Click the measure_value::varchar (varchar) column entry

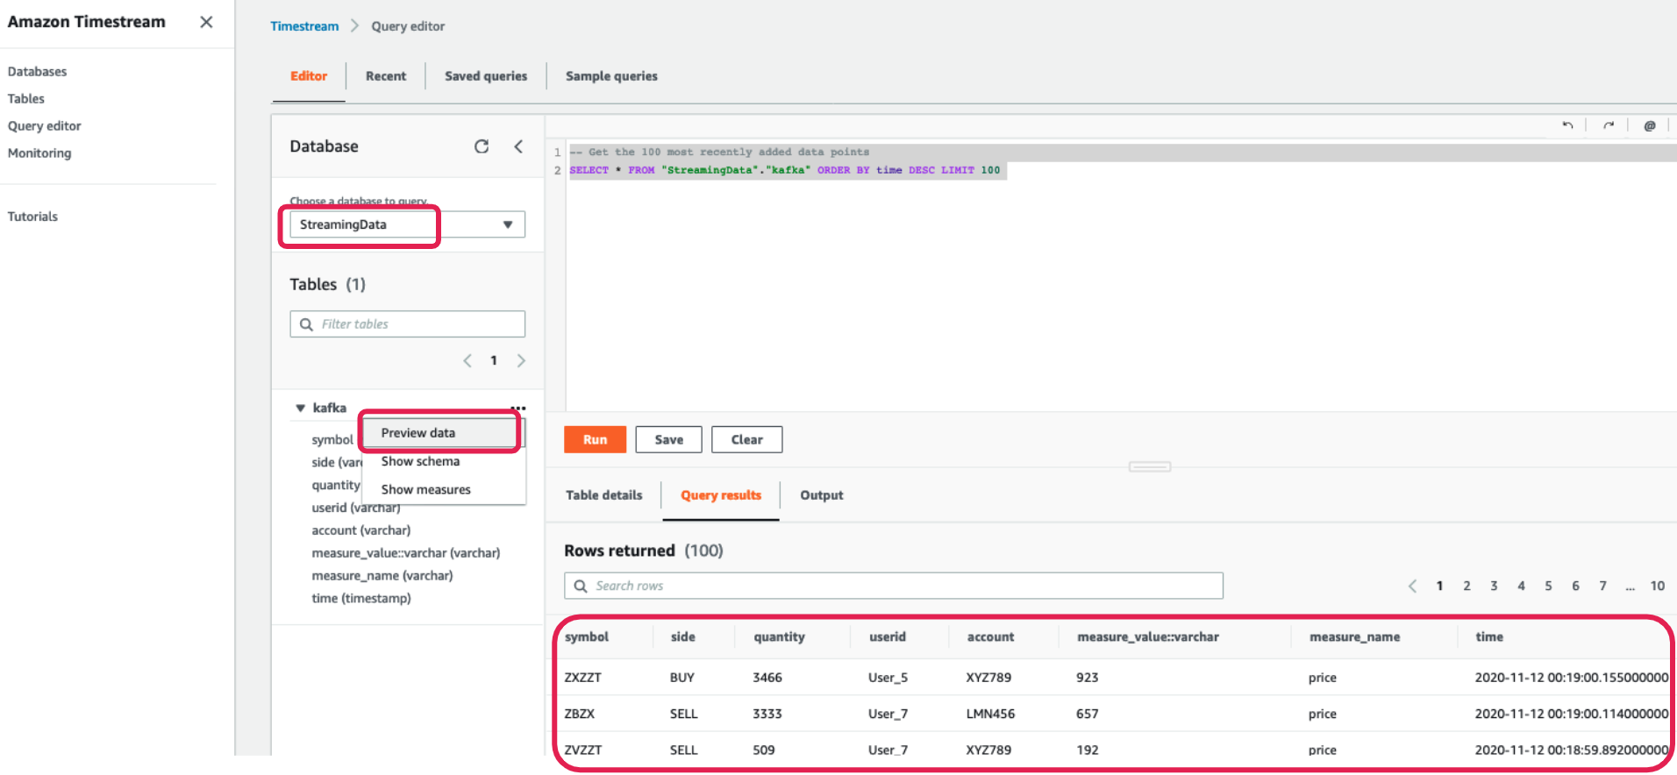(x=406, y=553)
